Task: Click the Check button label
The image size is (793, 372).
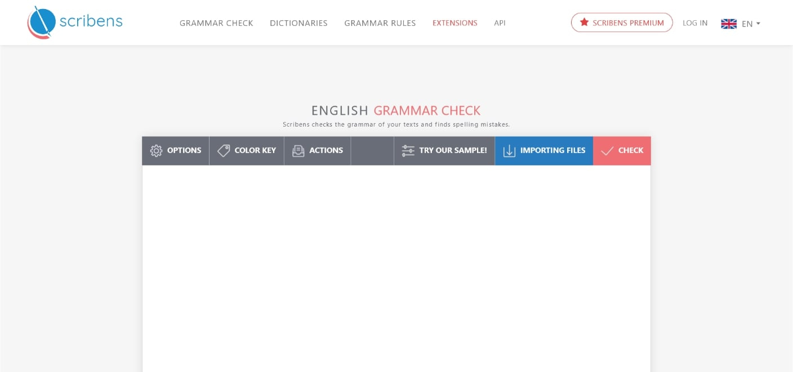Action: click(631, 150)
